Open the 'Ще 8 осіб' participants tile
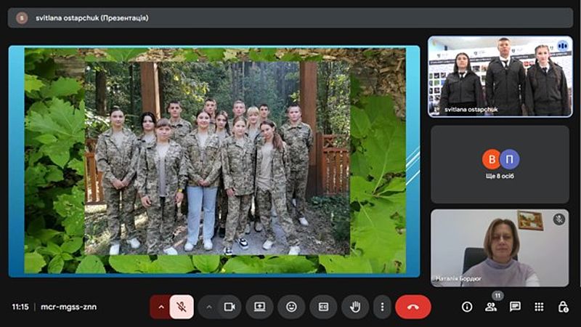Image resolution: width=581 pixels, height=327 pixels. 500,164
